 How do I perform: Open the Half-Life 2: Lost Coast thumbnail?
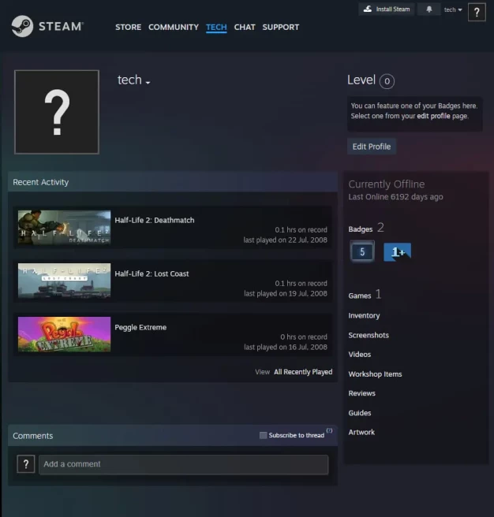[x=64, y=281]
